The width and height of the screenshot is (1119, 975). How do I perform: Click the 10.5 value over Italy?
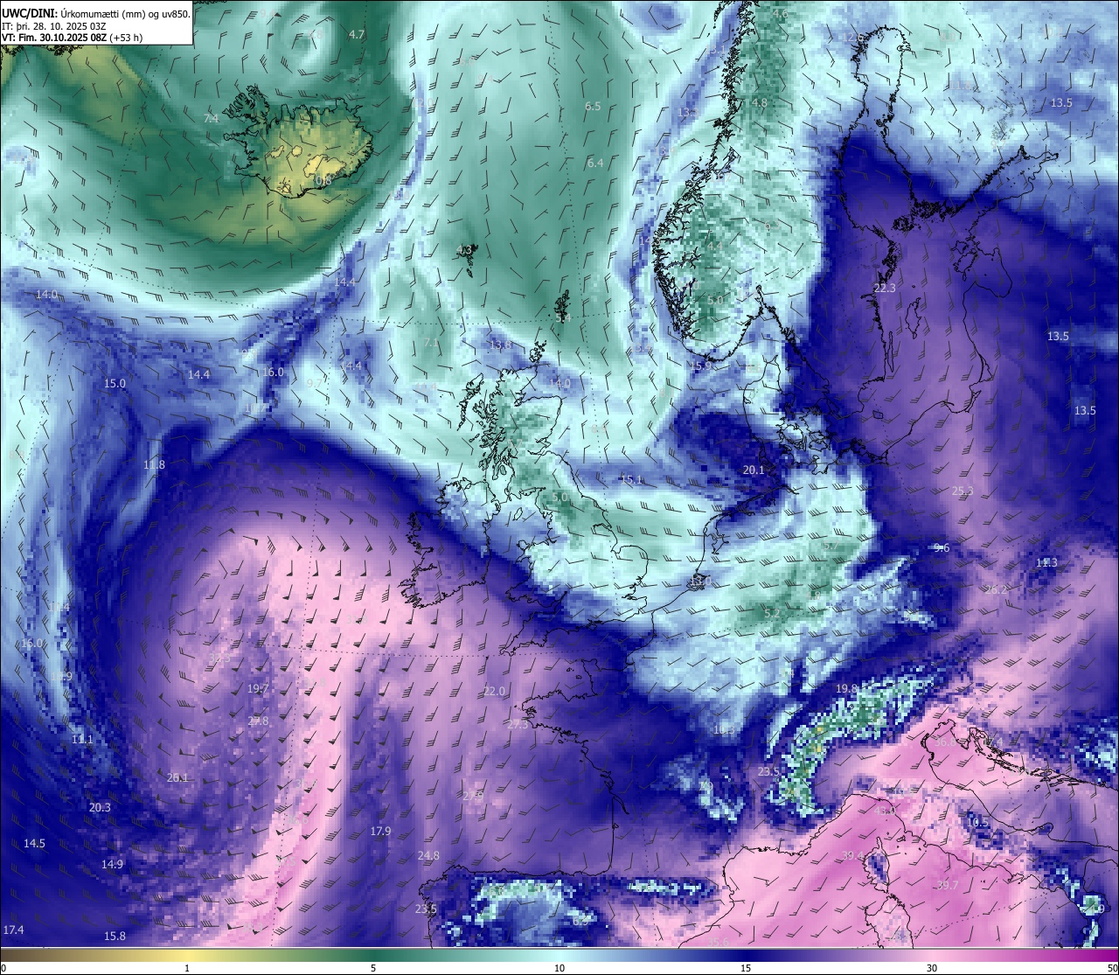(977, 823)
